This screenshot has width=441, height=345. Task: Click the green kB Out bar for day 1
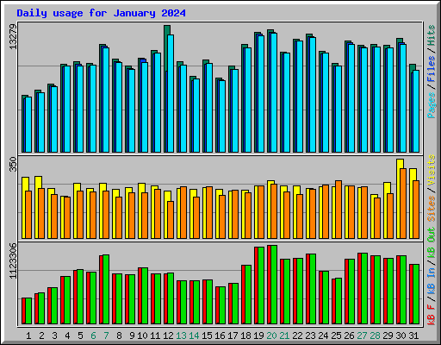tap(28, 311)
